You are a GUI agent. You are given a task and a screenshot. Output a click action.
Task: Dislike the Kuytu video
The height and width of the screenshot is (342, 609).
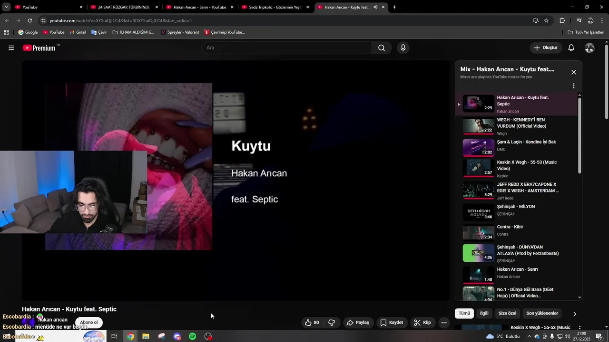(332, 323)
